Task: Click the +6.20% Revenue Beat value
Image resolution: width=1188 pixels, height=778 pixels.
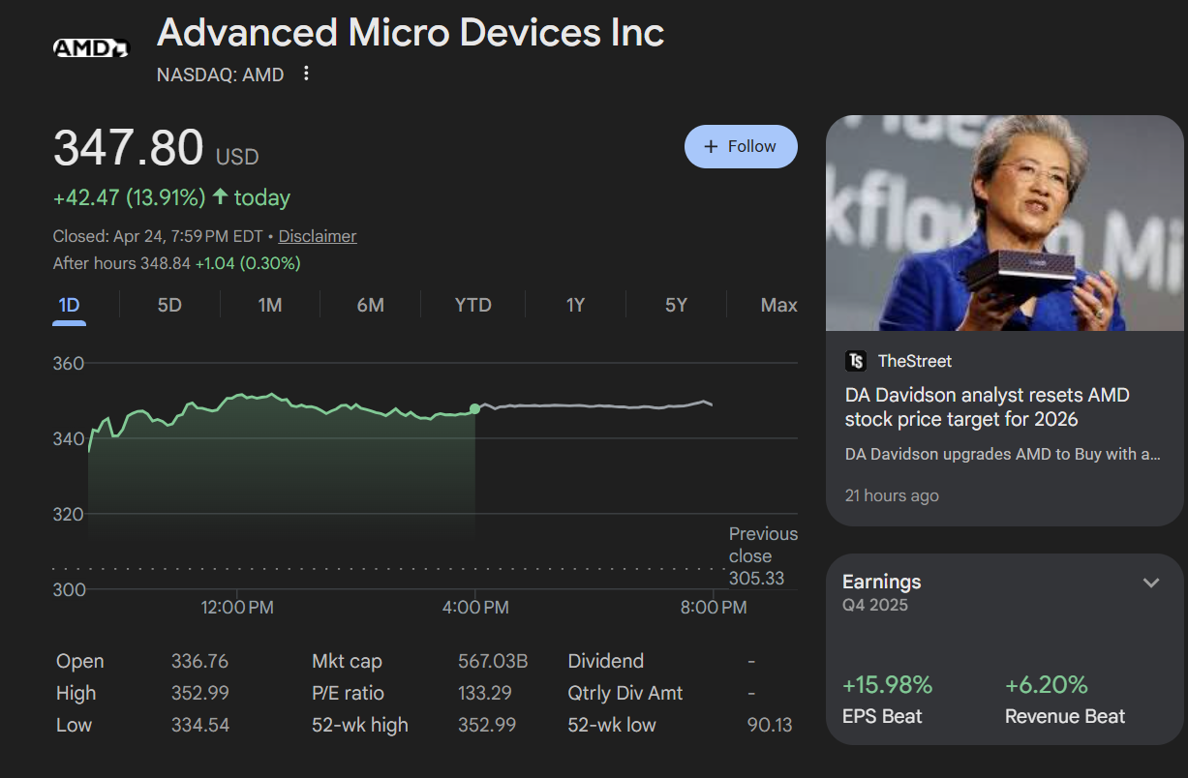Action: pyautogui.click(x=1046, y=685)
